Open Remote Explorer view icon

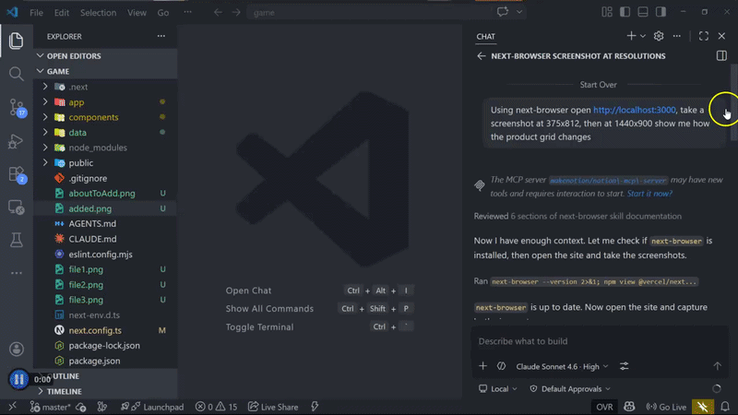[16, 207]
